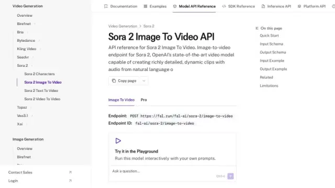Click the send arrow in Ask a question box

point(230,176)
